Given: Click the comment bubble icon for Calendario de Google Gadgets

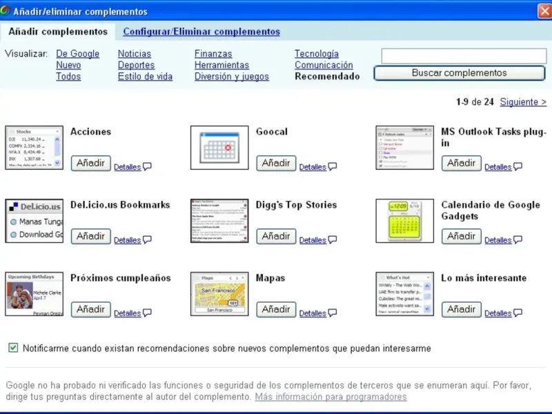Looking at the screenshot, I should pyautogui.click(x=517, y=239).
